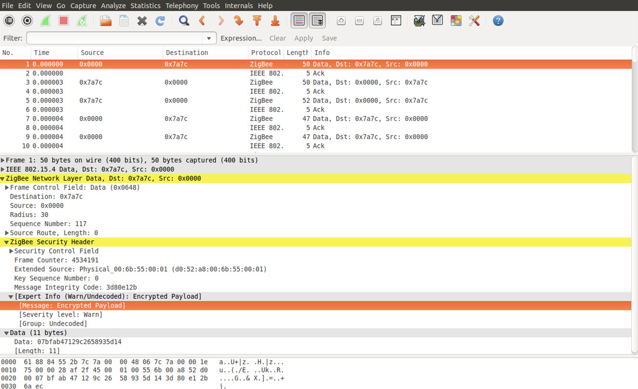638x389 pixels.
Task: Collapse ZigBee Security Header section
Action: point(7,242)
